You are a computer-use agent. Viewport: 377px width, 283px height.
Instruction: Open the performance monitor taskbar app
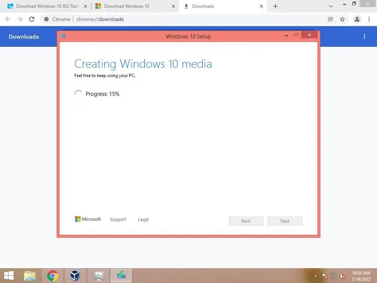click(98, 276)
